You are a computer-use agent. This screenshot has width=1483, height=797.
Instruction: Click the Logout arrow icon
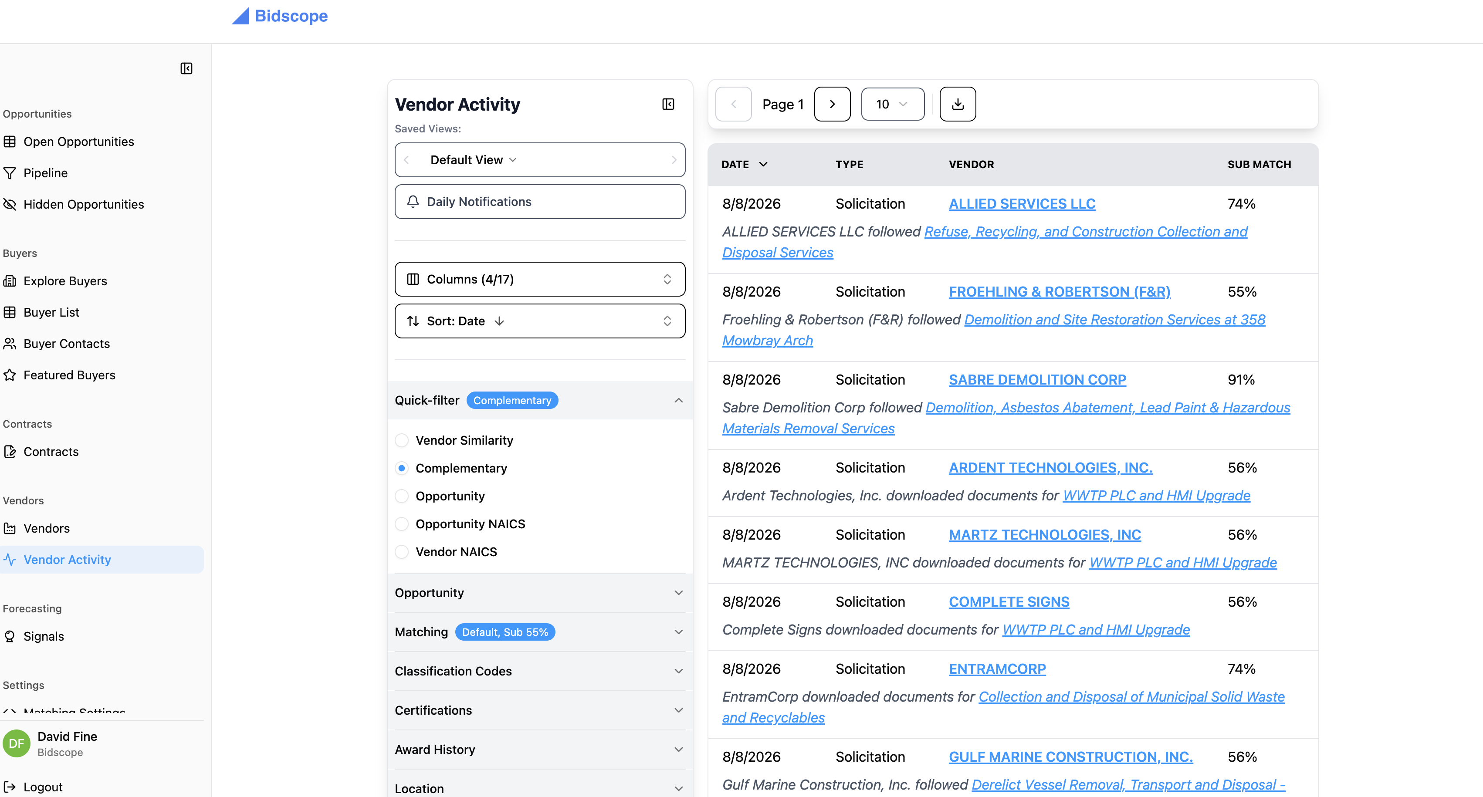tap(10, 787)
